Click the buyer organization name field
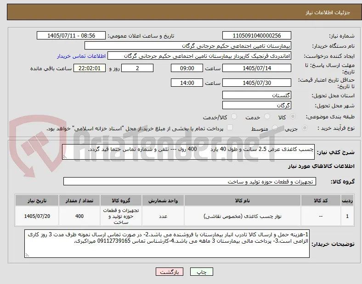The width and height of the screenshot is (362, 284). (x=188, y=45)
